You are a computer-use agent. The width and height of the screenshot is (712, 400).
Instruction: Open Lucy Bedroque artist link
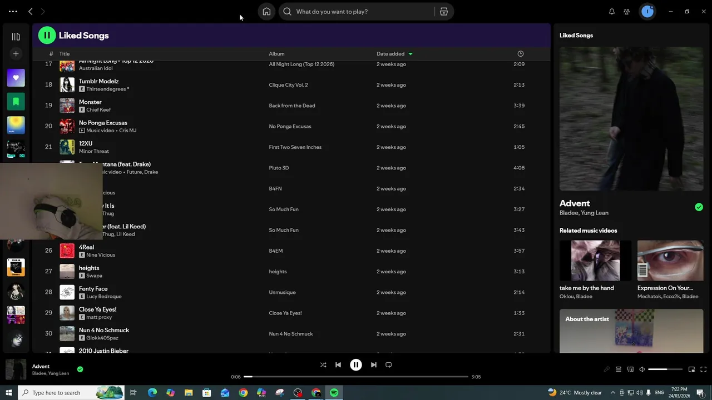tap(103, 297)
